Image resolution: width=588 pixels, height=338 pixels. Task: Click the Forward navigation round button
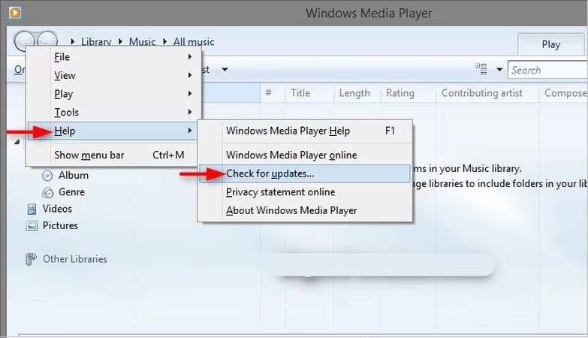(47, 39)
